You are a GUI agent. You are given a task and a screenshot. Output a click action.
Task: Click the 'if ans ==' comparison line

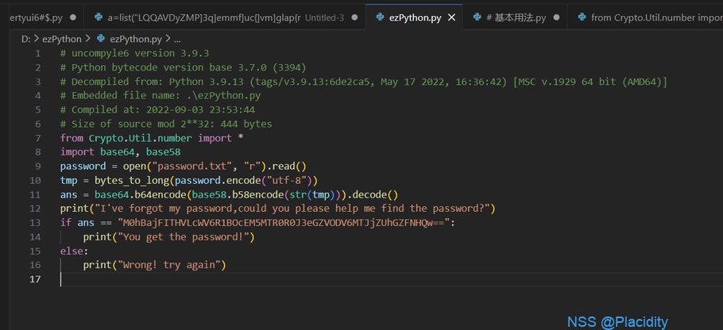click(x=257, y=223)
